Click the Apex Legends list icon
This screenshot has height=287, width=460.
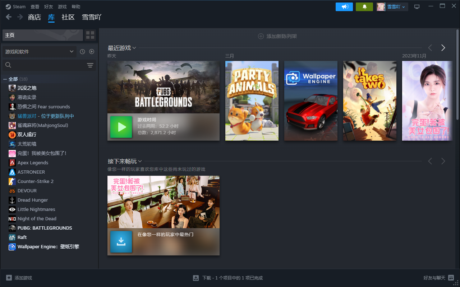(x=12, y=163)
